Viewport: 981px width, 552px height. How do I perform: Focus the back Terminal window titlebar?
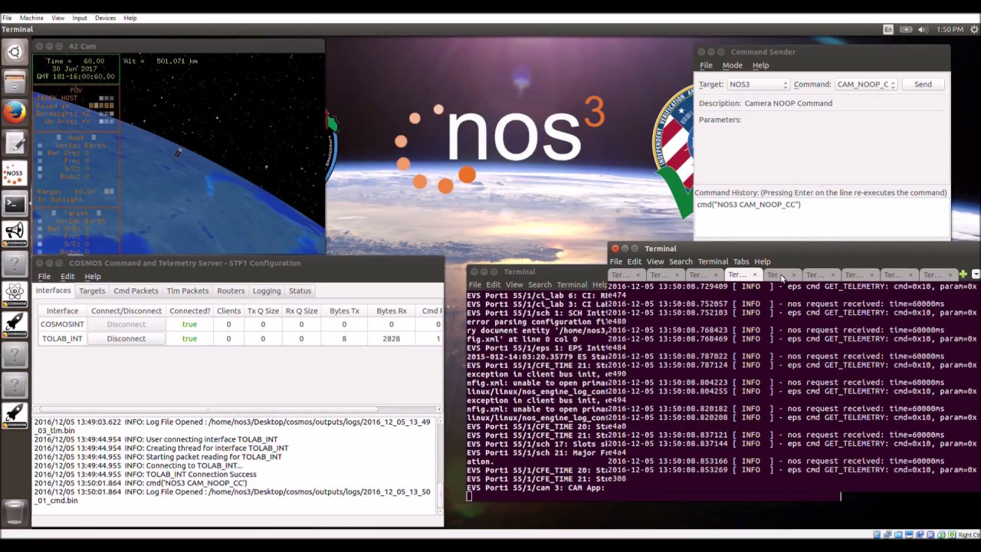536,271
